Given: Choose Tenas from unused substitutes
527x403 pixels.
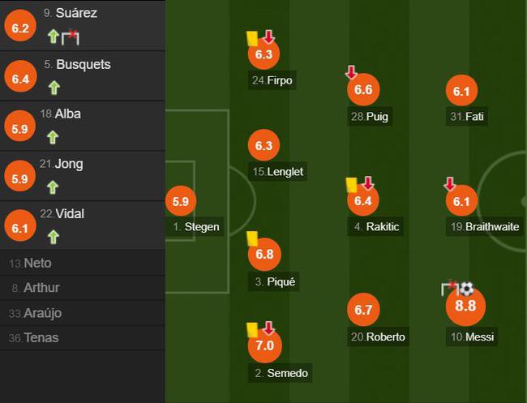Looking at the screenshot, I should point(83,338).
